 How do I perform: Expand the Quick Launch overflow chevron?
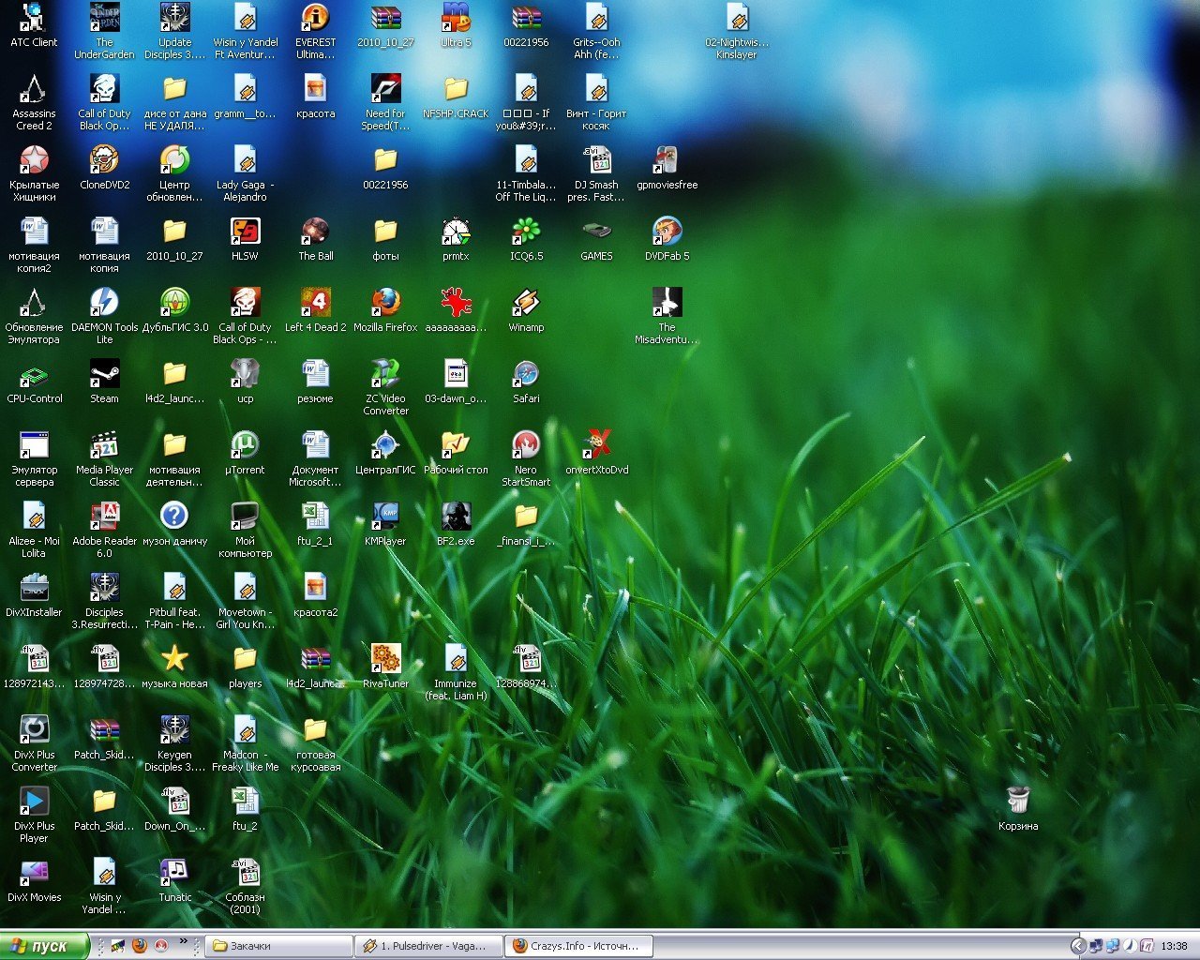point(184,941)
